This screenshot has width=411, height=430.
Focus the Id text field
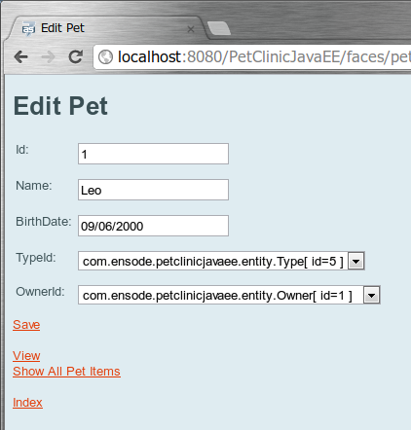coord(153,154)
